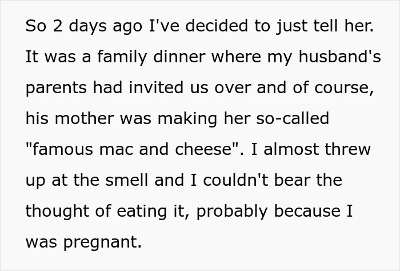Screen dimensions: 400x271
Task: Click the word "so-called"
Action: [293, 118]
